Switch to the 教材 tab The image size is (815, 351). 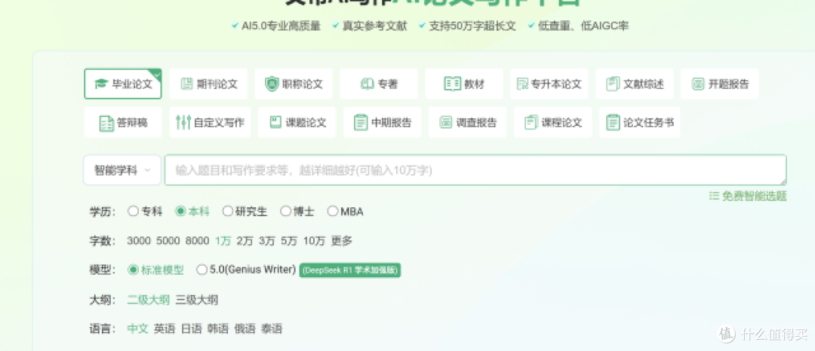463,84
